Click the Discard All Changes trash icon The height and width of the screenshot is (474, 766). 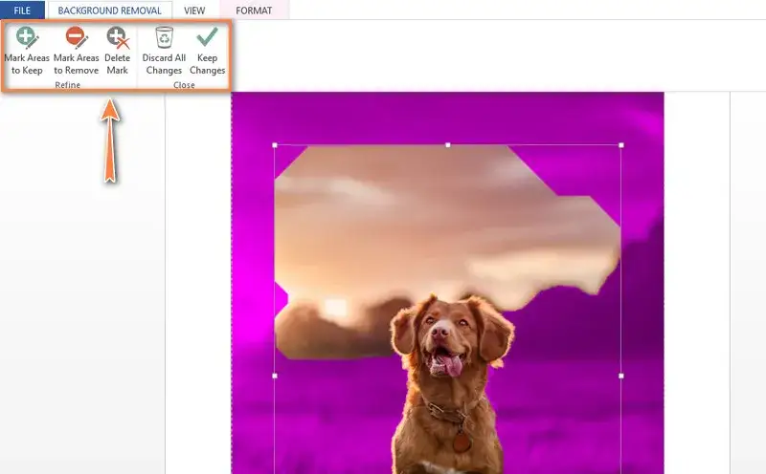164,38
